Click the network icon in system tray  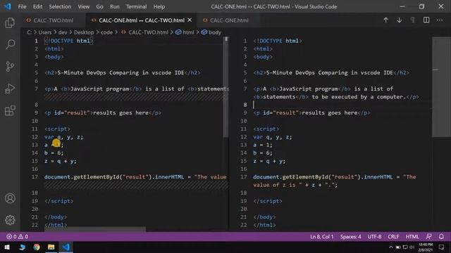[x=405, y=247]
